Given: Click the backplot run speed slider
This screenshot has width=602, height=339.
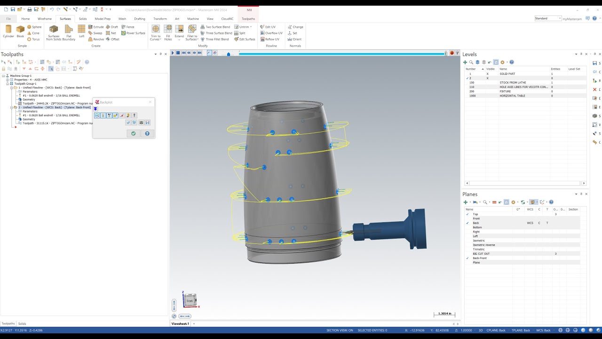Looking at the screenshot, I should pyautogui.click(x=228, y=53).
